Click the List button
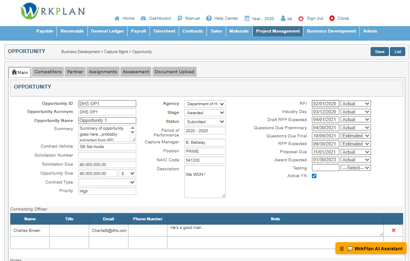This screenshot has height=261, width=410. point(398,52)
